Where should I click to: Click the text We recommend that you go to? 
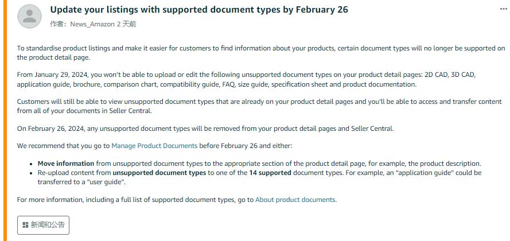[x=64, y=146]
